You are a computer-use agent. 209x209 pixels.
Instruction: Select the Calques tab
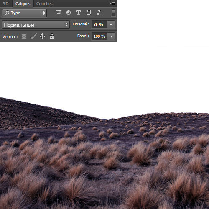[23, 3]
